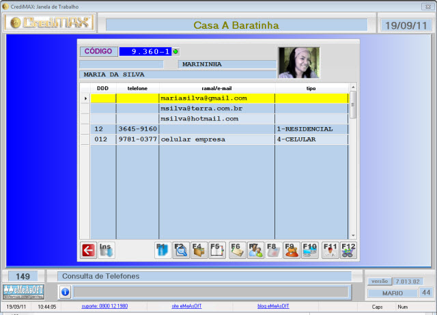Click the blue info icon
The image size is (437, 315).
[66, 292]
